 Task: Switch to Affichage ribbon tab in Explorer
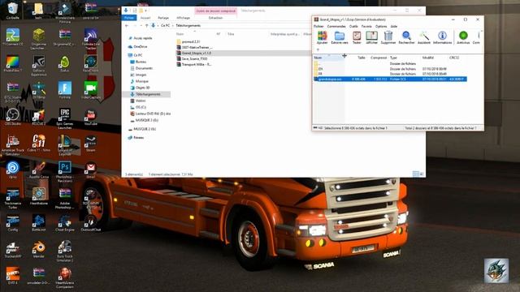pos(183,18)
